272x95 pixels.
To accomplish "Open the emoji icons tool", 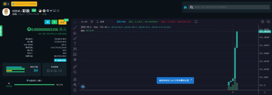I will [75, 60].
